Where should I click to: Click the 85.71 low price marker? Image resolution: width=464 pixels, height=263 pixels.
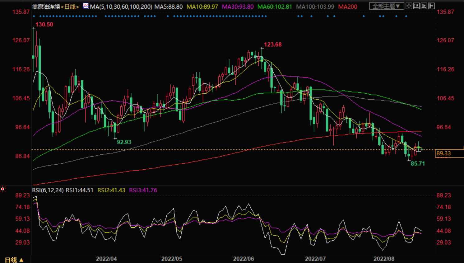[x=418, y=164]
